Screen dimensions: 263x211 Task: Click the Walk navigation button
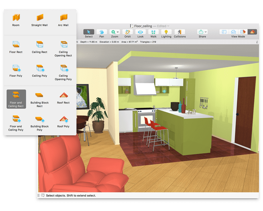click(x=153, y=32)
